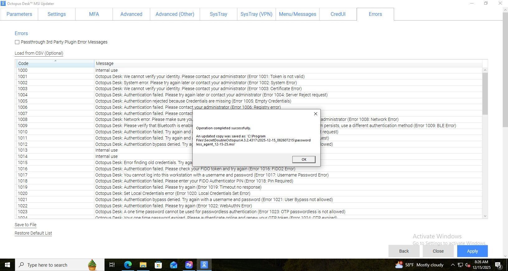Screen dimensions: 508x271
Task: Open the purple striped app on the taskbar
Action: [x=189, y=265]
